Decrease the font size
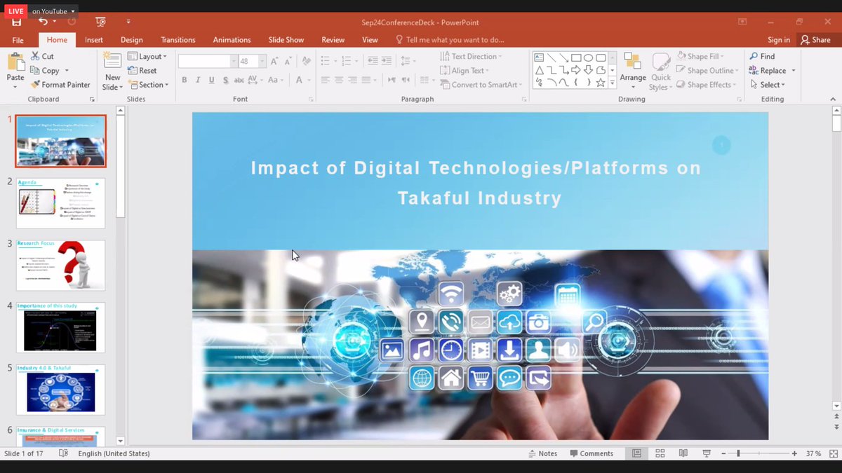The height and width of the screenshot is (473, 842). point(289,61)
